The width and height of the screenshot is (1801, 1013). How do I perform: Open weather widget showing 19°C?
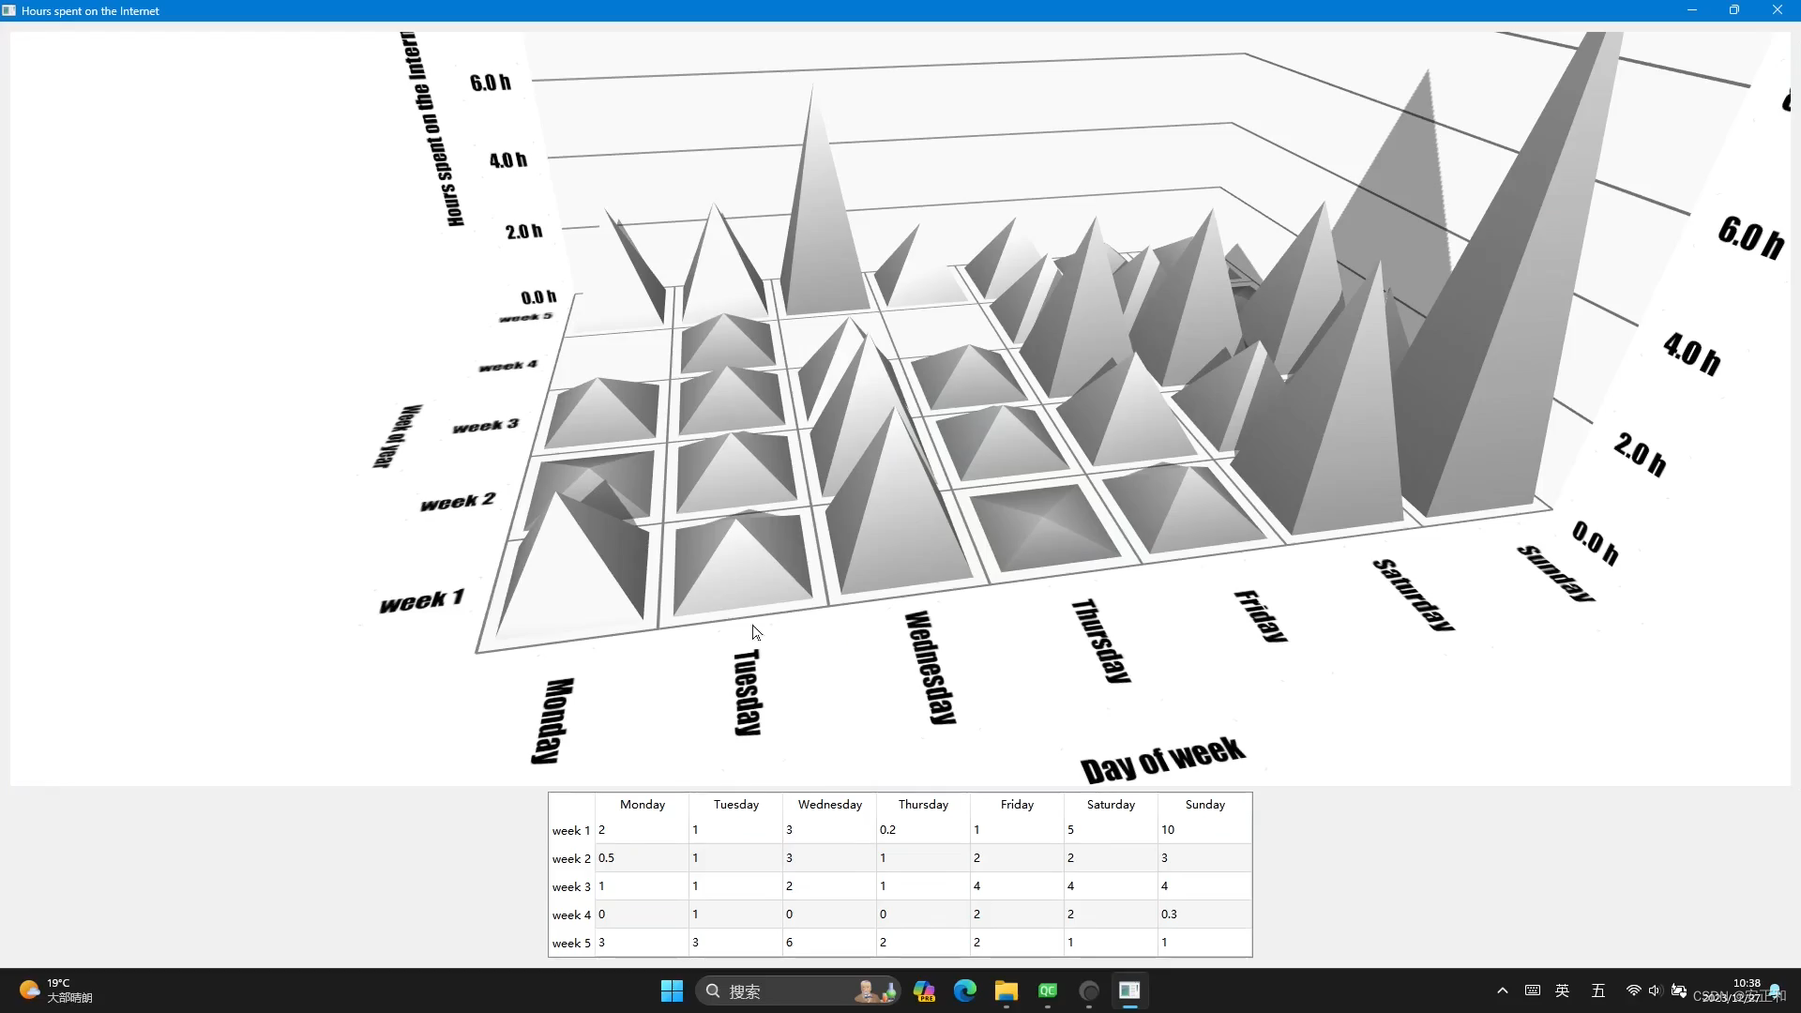(x=56, y=990)
